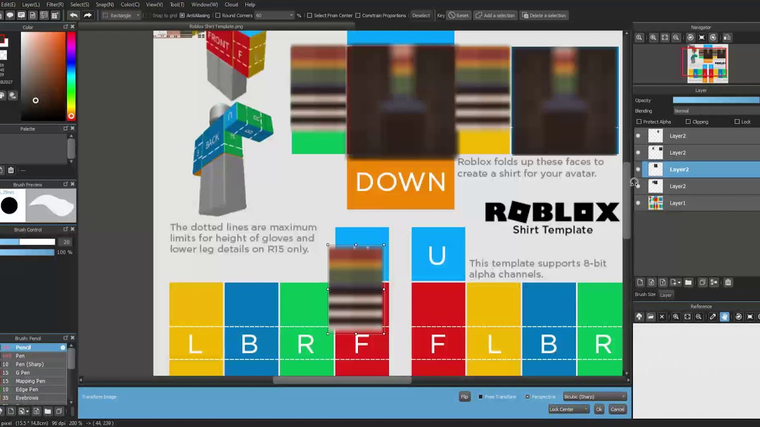
Task: Open the Lock Center dropdown
Action: (x=568, y=409)
